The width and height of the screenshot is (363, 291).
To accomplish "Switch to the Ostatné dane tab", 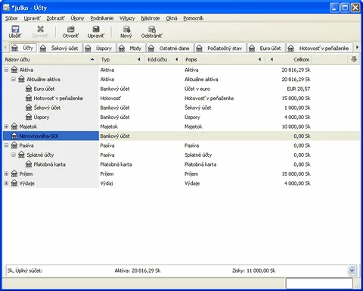I will point(170,48).
